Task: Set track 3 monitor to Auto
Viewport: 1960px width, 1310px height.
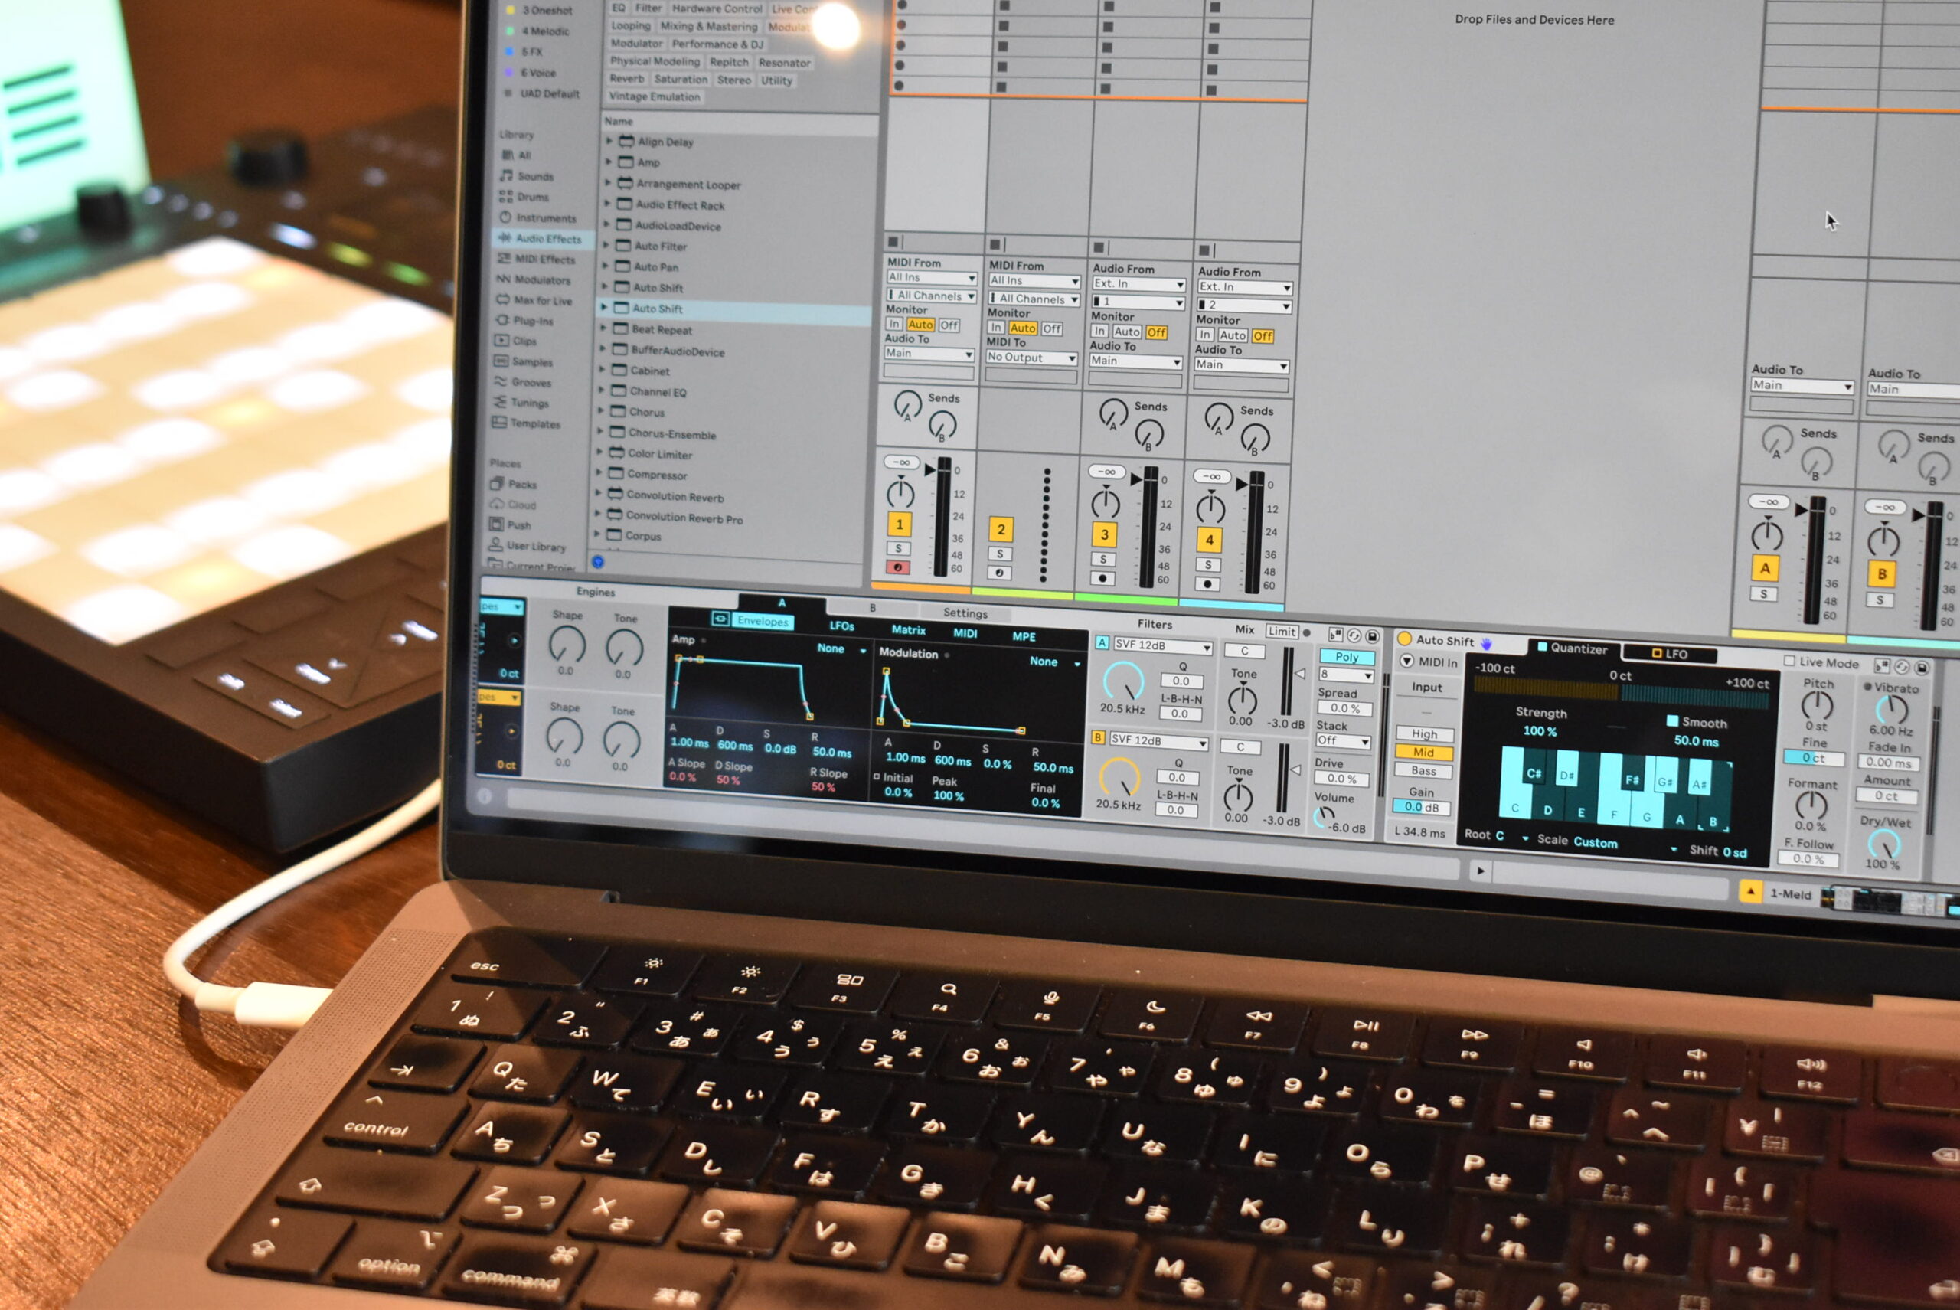Action: pyautogui.click(x=1126, y=332)
